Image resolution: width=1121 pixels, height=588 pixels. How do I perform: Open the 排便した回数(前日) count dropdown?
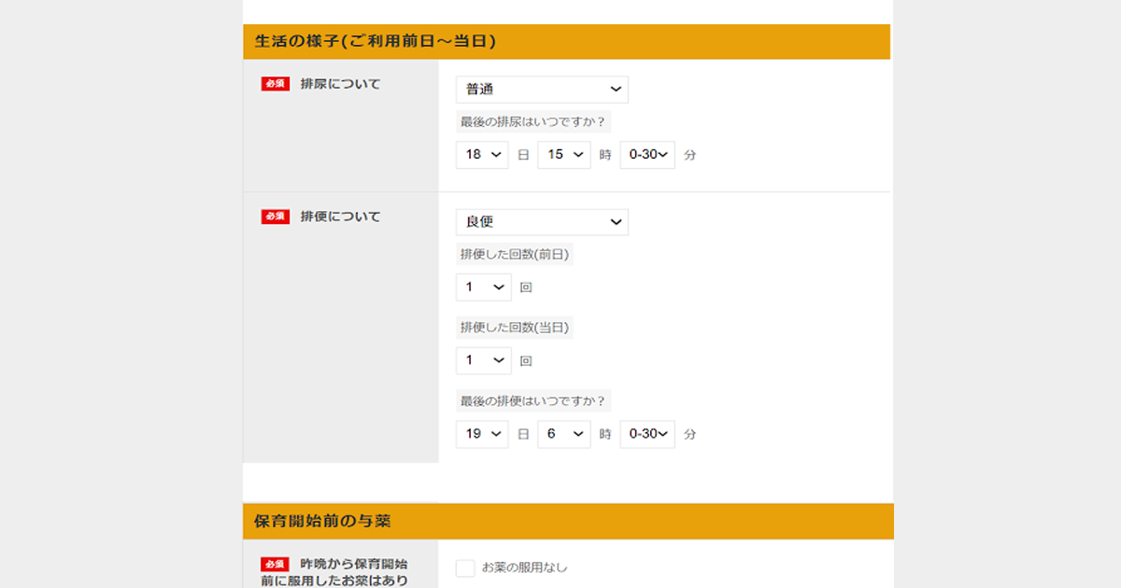(x=483, y=287)
